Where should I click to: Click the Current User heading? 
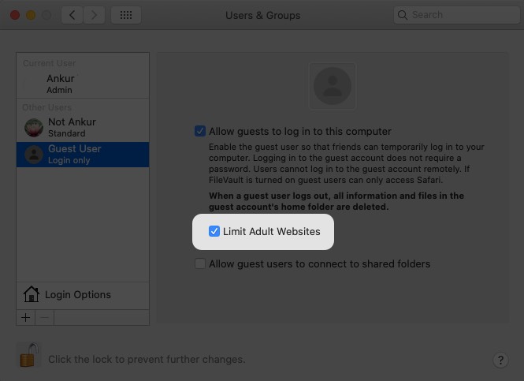click(49, 63)
